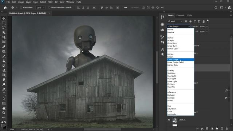Image resolution: width=233 pixels, height=131 pixels.
Task: Click the share icon at top right
Action: click(230, 8)
